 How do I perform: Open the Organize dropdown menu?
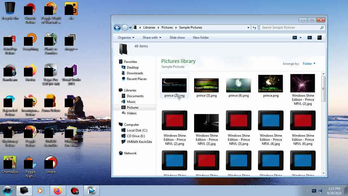(126, 38)
